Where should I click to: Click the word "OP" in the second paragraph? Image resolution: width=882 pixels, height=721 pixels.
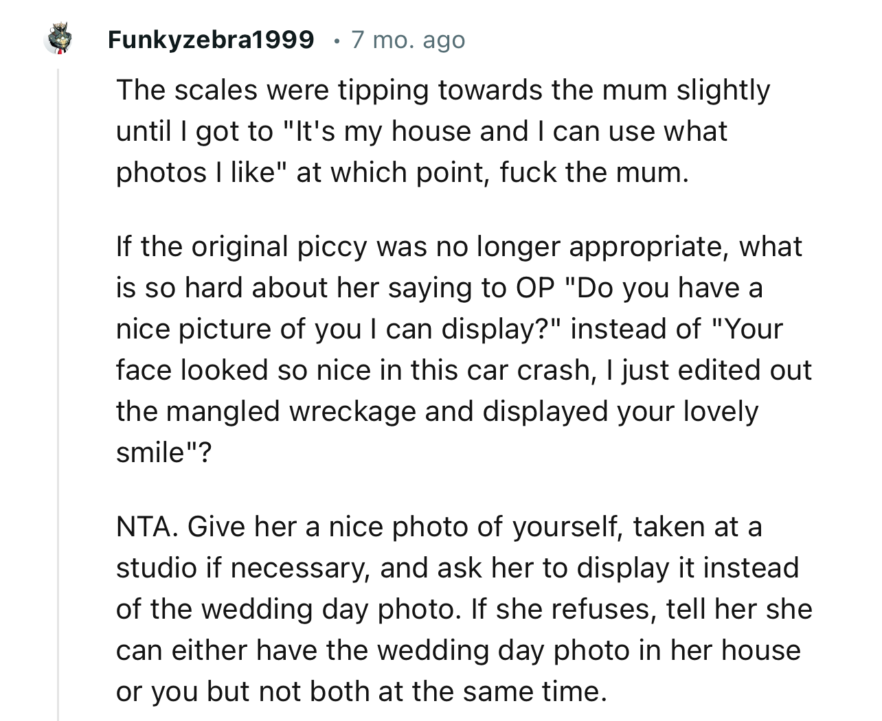point(534,288)
